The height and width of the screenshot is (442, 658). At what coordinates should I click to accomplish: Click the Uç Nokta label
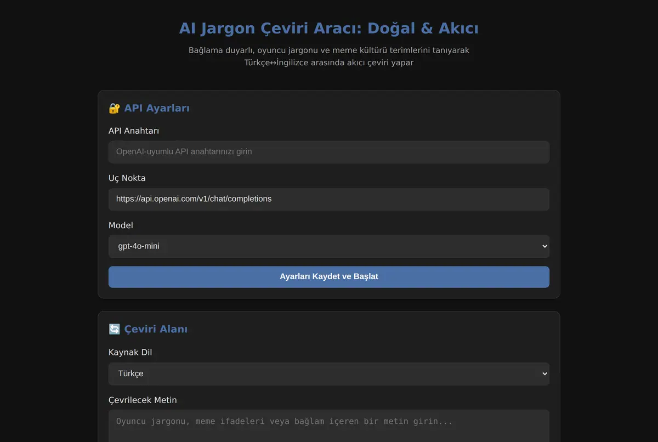point(127,178)
